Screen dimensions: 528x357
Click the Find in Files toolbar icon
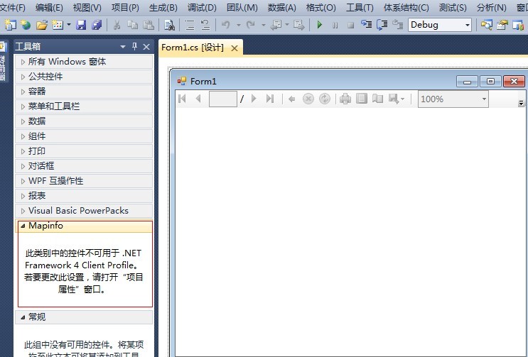tap(170, 25)
